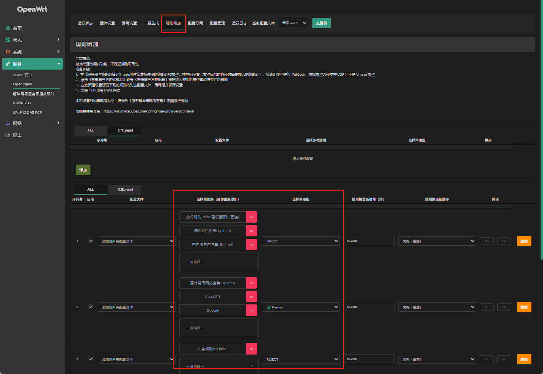
Task: Click the 首页 home icon in sidebar
Action: coord(7,28)
